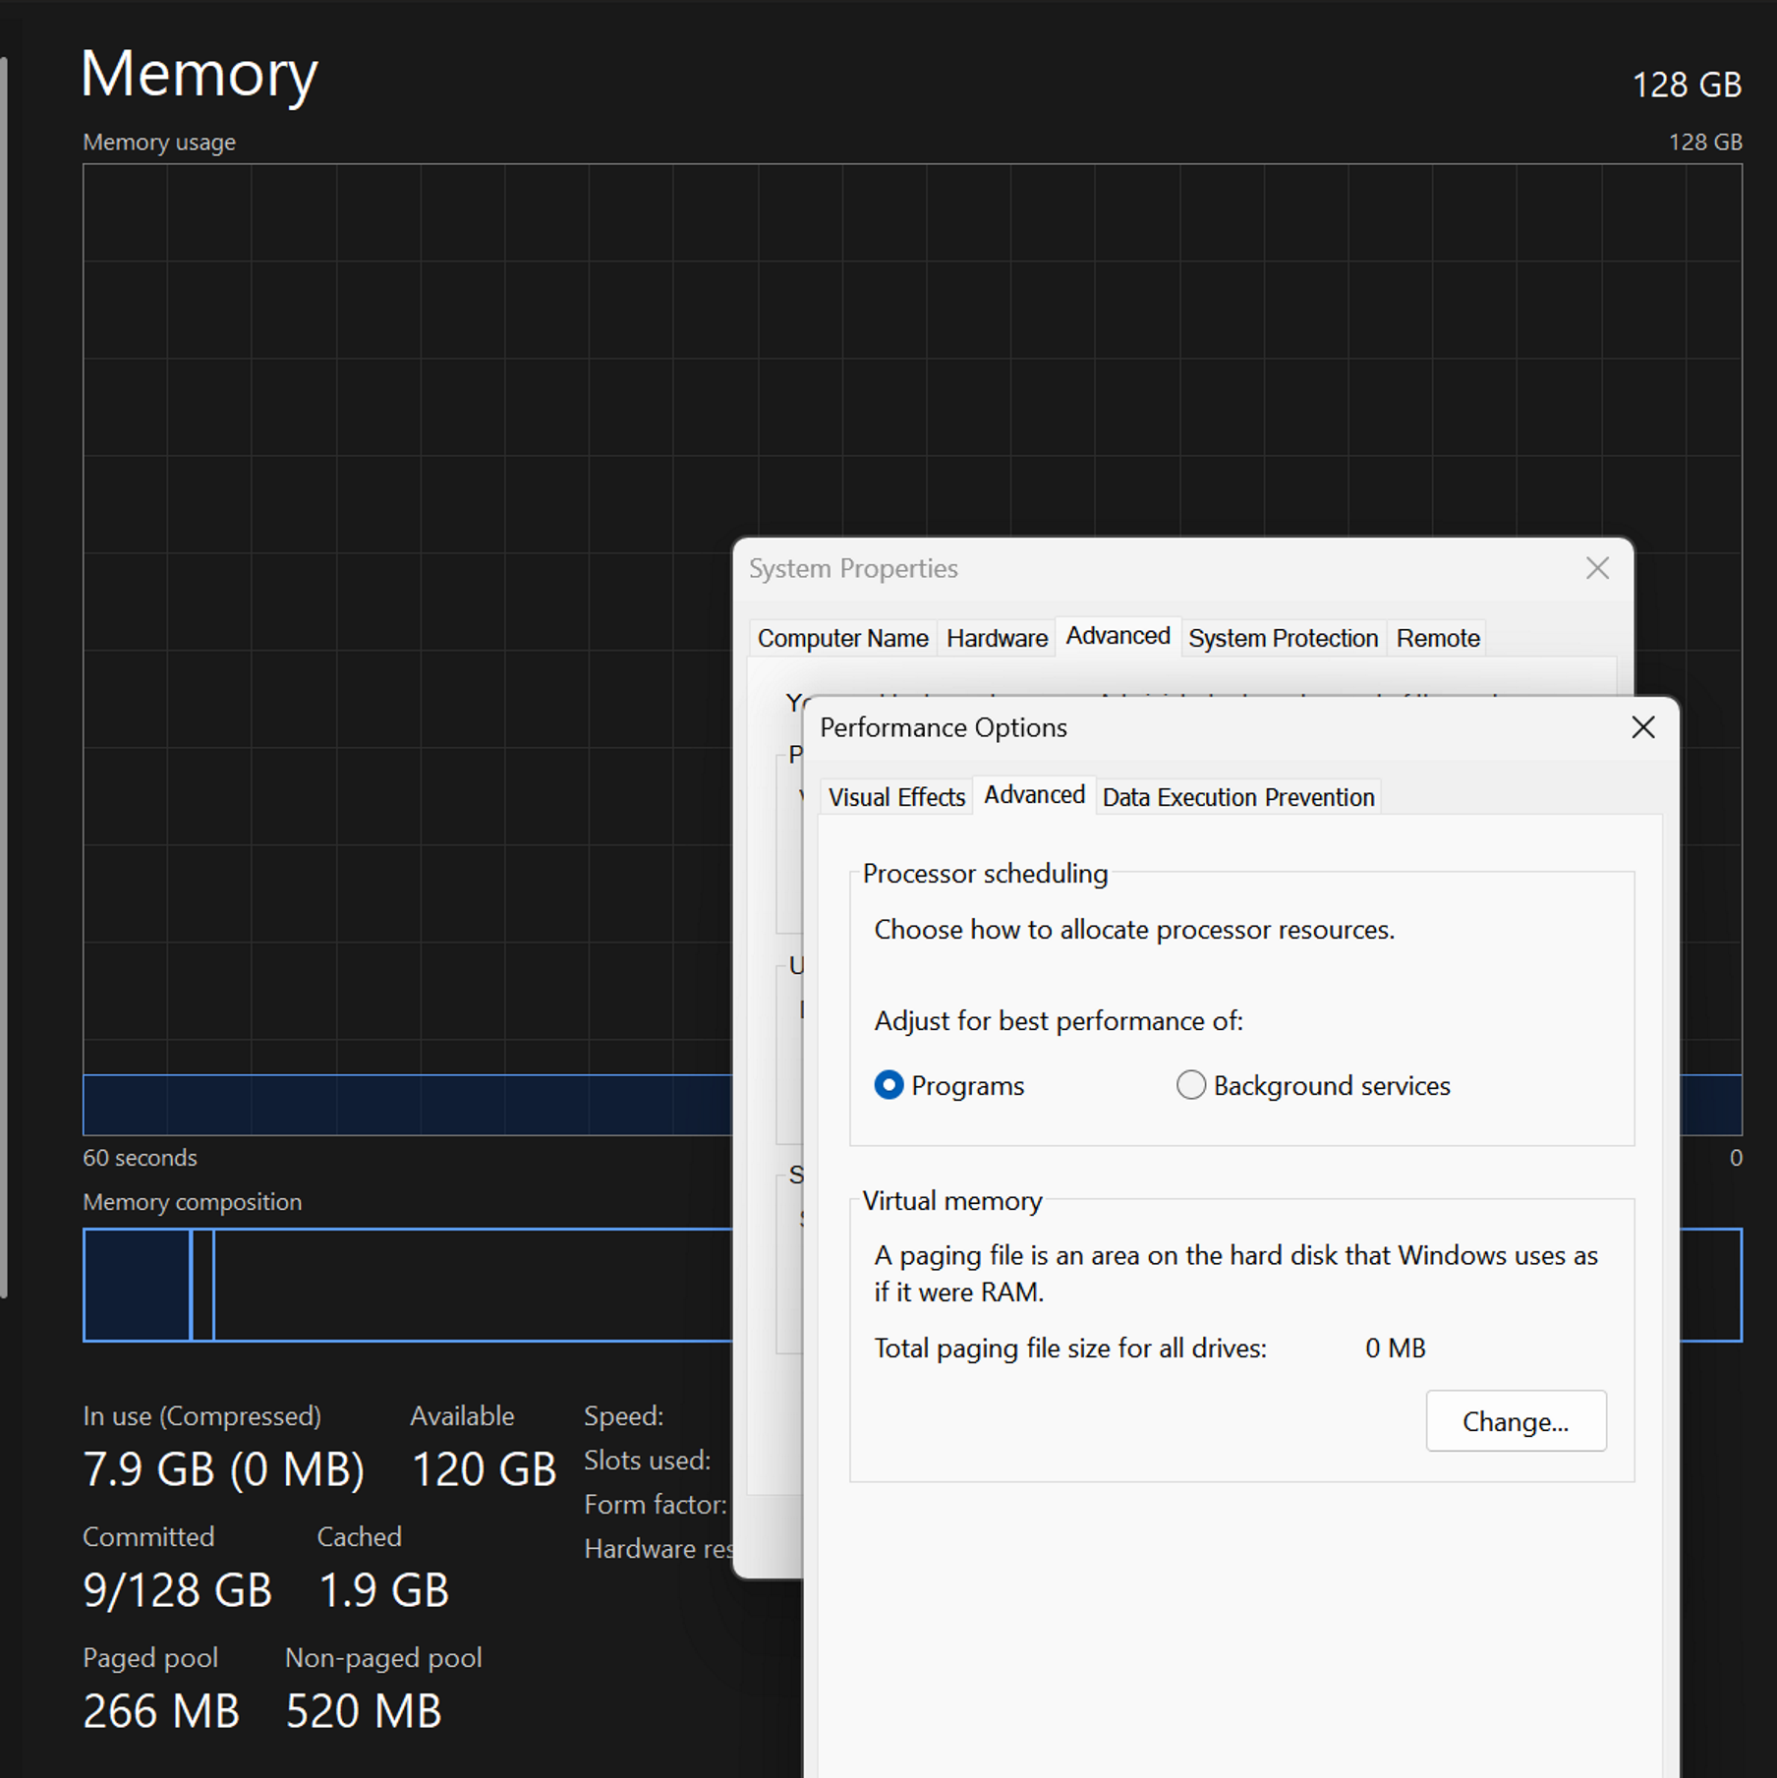
Task: Click the "Form factor:" label
Action: click(656, 1505)
